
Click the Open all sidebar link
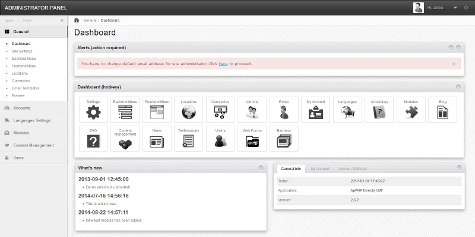tap(9, 21)
